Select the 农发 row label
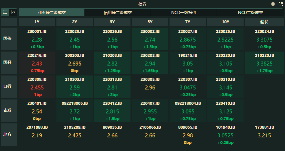 [9, 111]
